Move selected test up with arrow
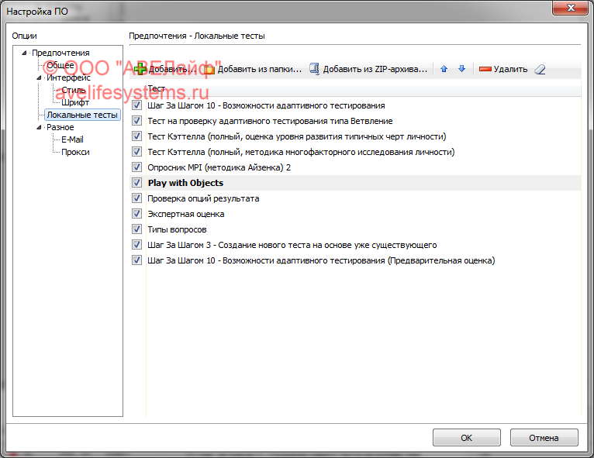 click(x=444, y=69)
